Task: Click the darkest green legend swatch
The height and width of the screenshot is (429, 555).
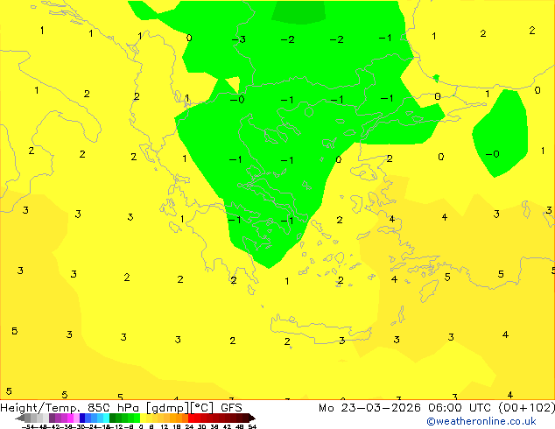Action: click(113, 418)
